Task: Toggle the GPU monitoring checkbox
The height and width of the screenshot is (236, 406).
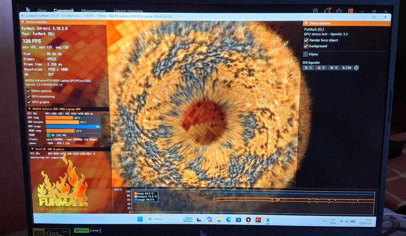Action: (x=28, y=96)
